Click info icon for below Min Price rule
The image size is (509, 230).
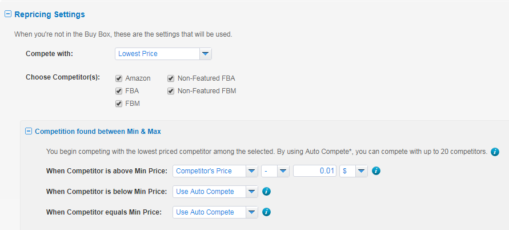(x=266, y=191)
